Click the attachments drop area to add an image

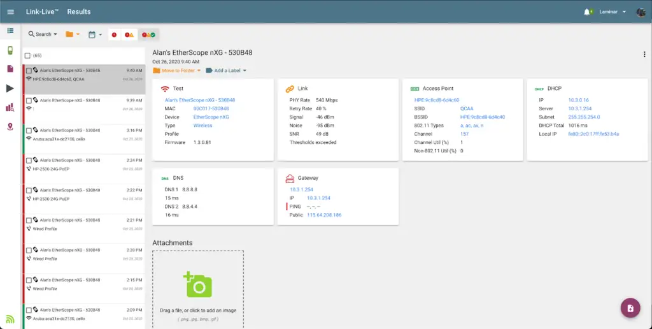198,290
